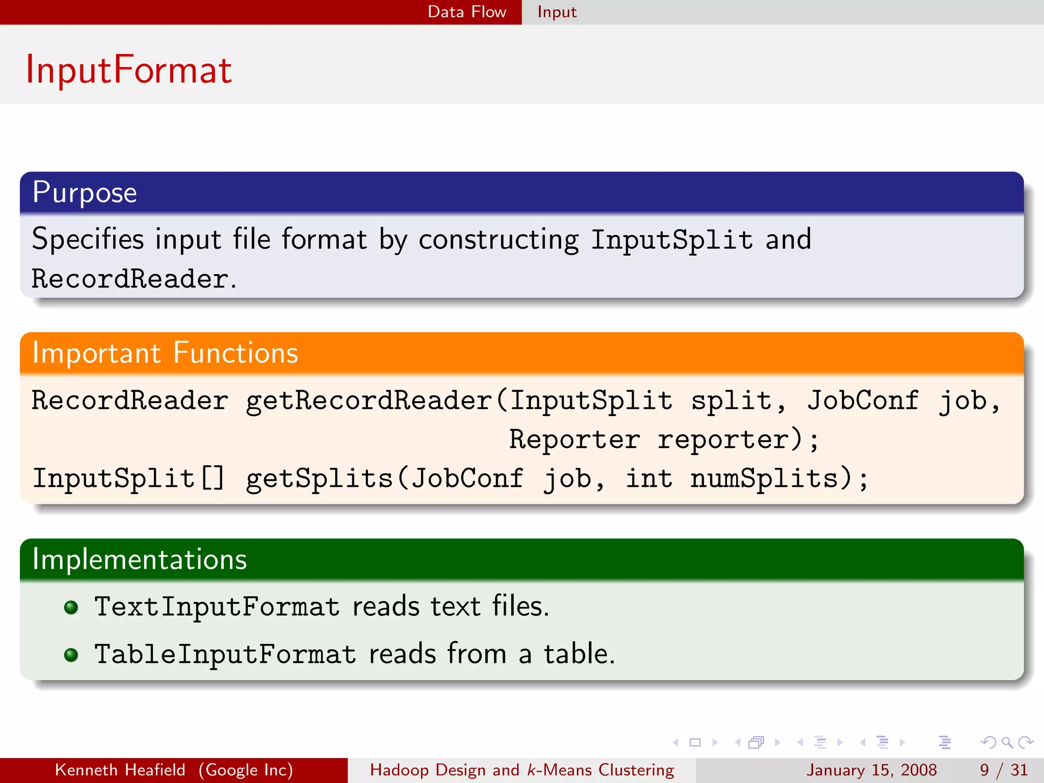1044x783 pixels.
Task: Click the Implementations block header
Action: coord(521,559)
